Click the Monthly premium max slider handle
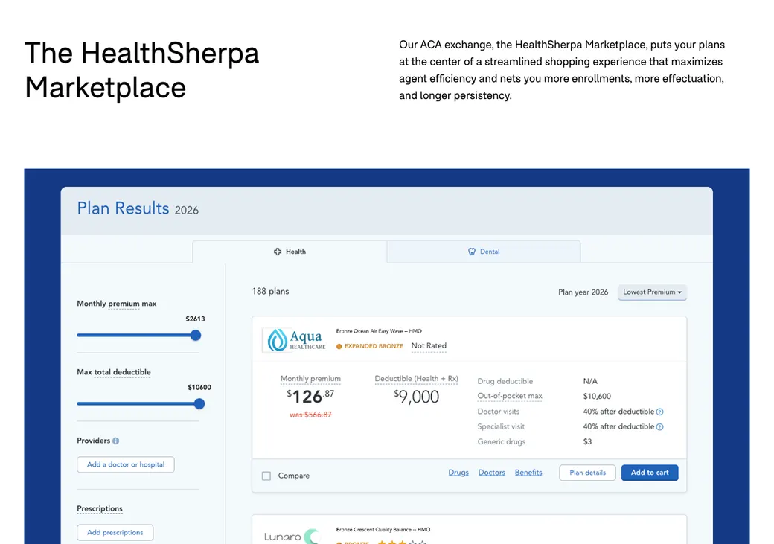 coord(196,336)
